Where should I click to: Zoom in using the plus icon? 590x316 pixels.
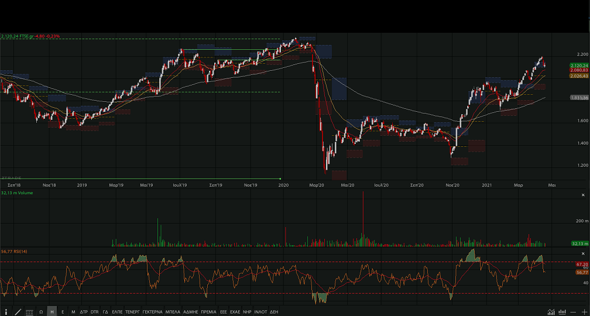(x=584, y=312)
